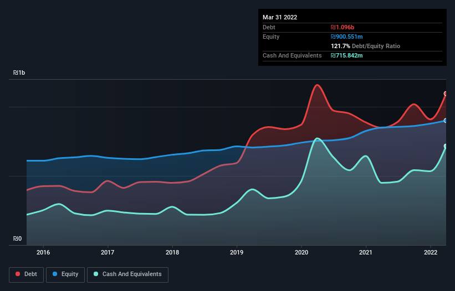Click the blue Equity endpoint marker
This screenshot has height=291, width=455.
tap(446, 121)
